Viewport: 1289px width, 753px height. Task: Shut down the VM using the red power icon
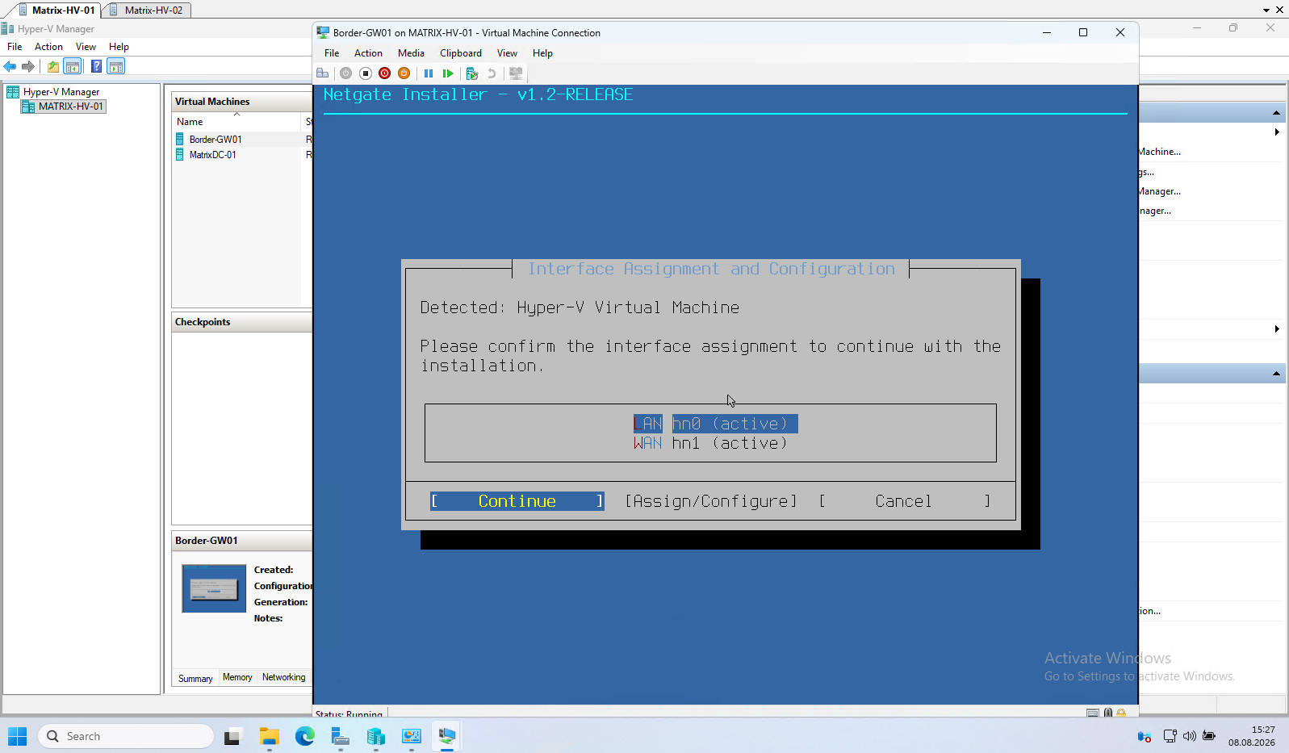click(x=384, y=73)
